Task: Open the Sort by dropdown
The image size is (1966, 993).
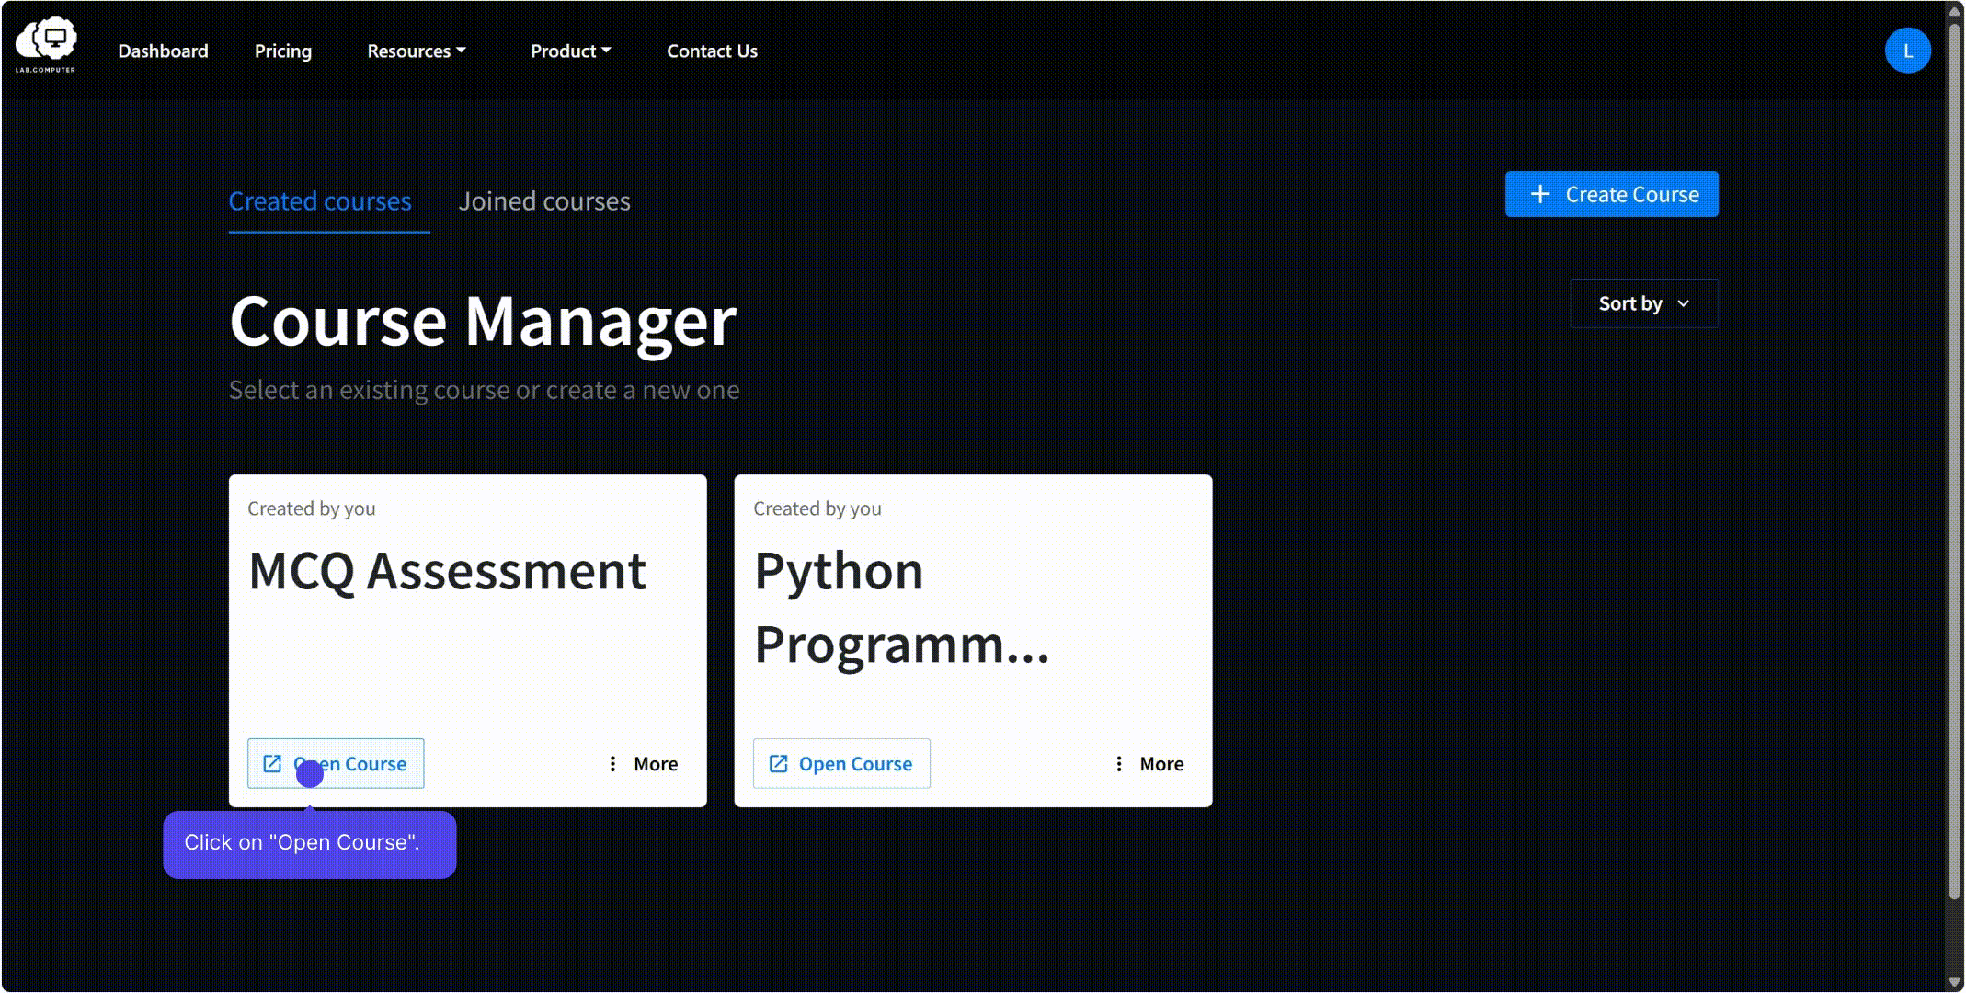Action: 1643,303
